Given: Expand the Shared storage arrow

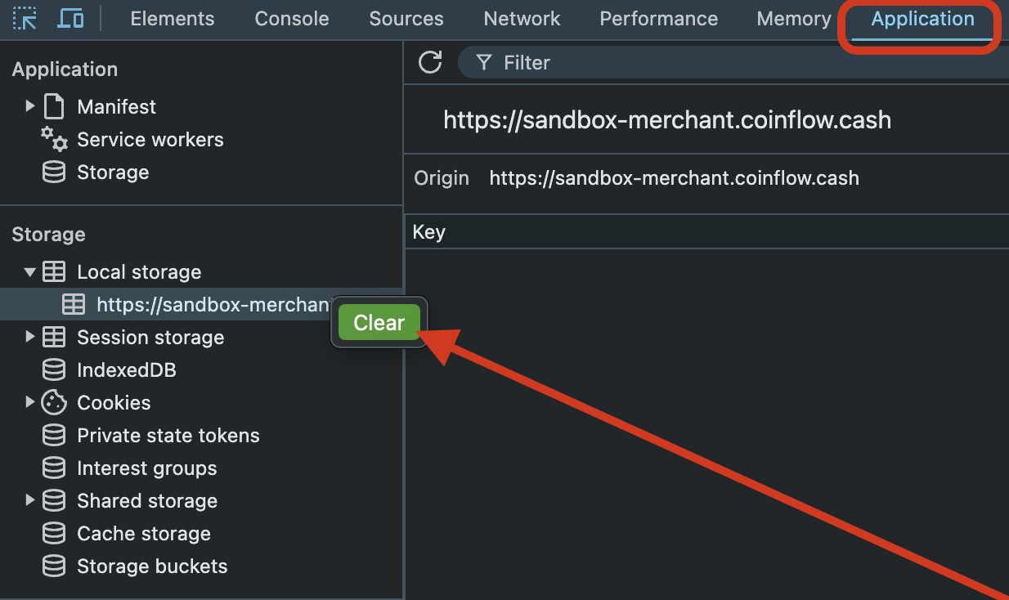Looking at the screenshot, I should [x=30, y=500].
